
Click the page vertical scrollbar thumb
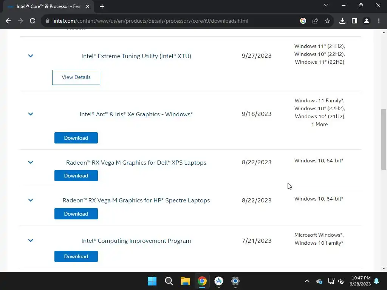[x=384, y=139]
